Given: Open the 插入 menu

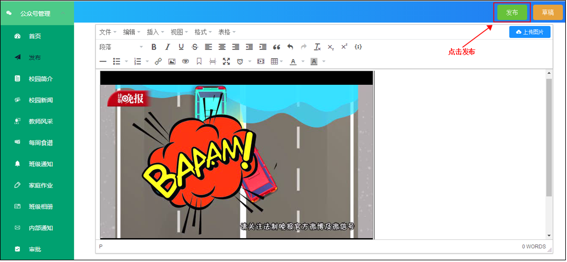Looking at the screenshot, I should point(155,32).
